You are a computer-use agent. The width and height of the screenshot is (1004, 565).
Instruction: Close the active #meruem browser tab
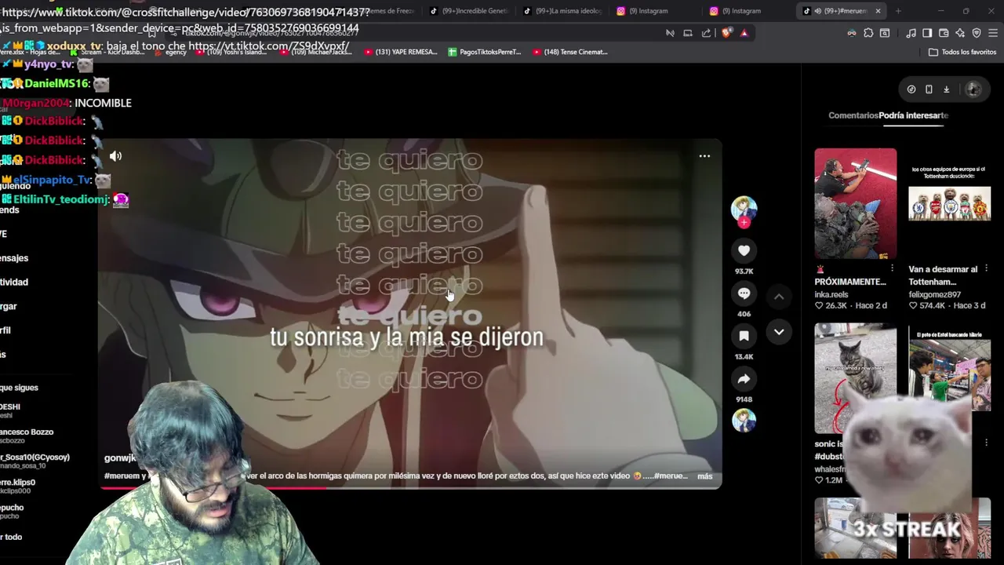878,11
